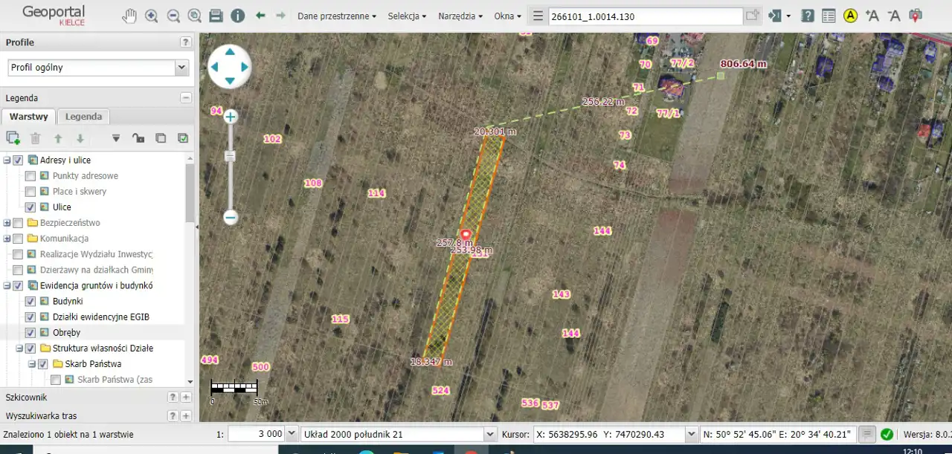
Task: Click the map zoom slider handle
Action: pyautogui.click(x=231, y=156)
